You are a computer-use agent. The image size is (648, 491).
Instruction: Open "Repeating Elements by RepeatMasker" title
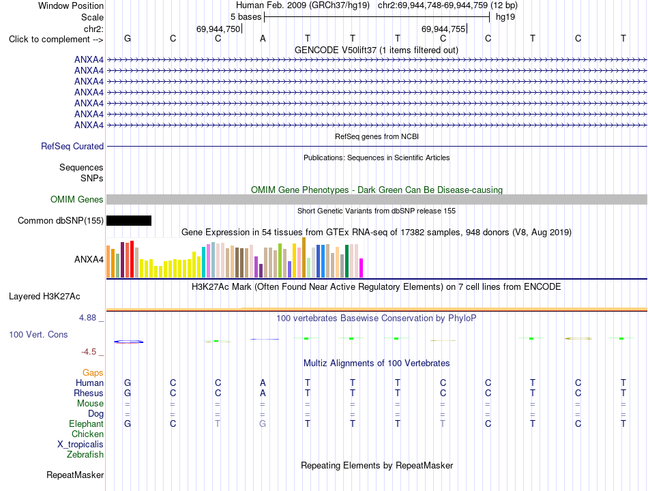[x=377, y=465]
